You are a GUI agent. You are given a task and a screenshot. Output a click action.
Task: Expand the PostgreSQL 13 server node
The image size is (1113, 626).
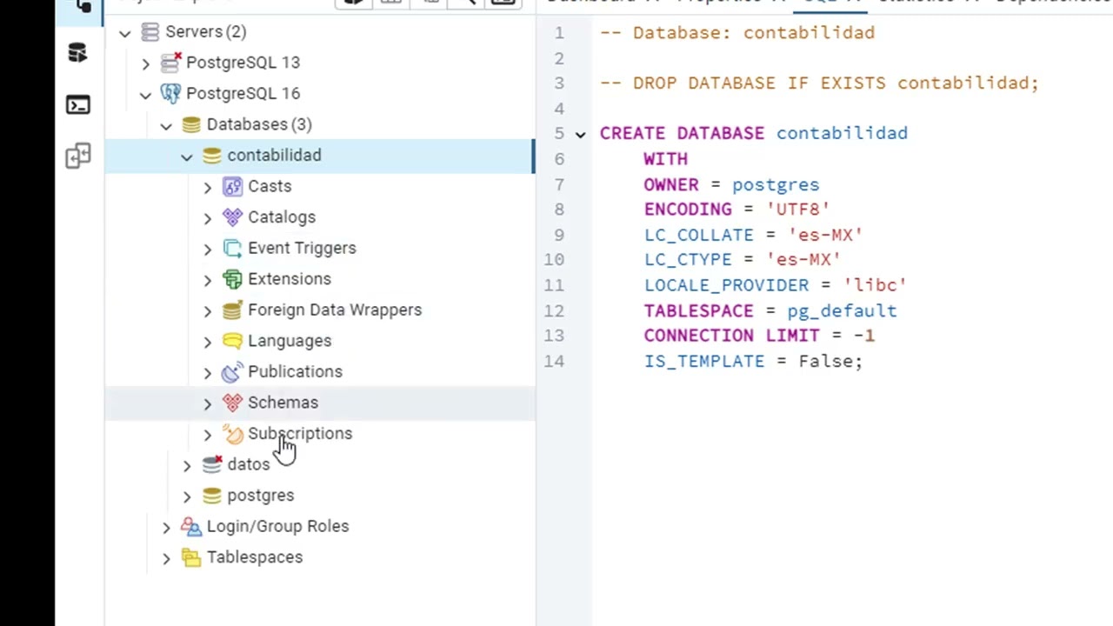tap(145, 63)
